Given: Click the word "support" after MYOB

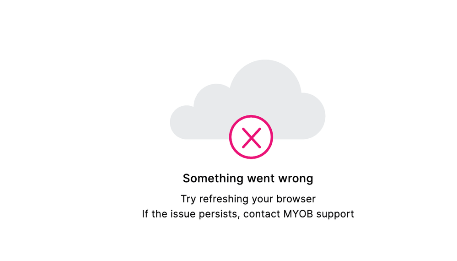Looking at the screenshot, I should [335, 214].
